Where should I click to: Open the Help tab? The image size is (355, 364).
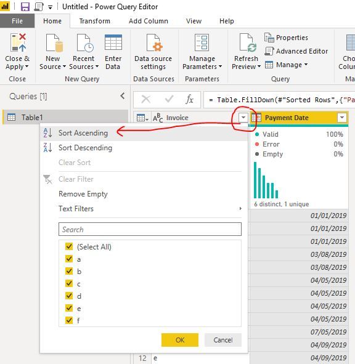(227, 21)
